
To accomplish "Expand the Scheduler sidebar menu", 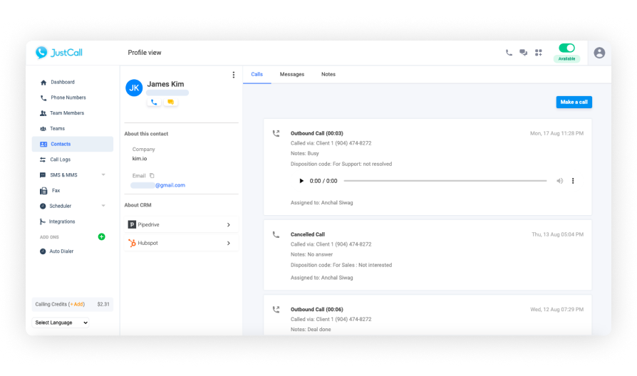I will [x=103, y=206].
